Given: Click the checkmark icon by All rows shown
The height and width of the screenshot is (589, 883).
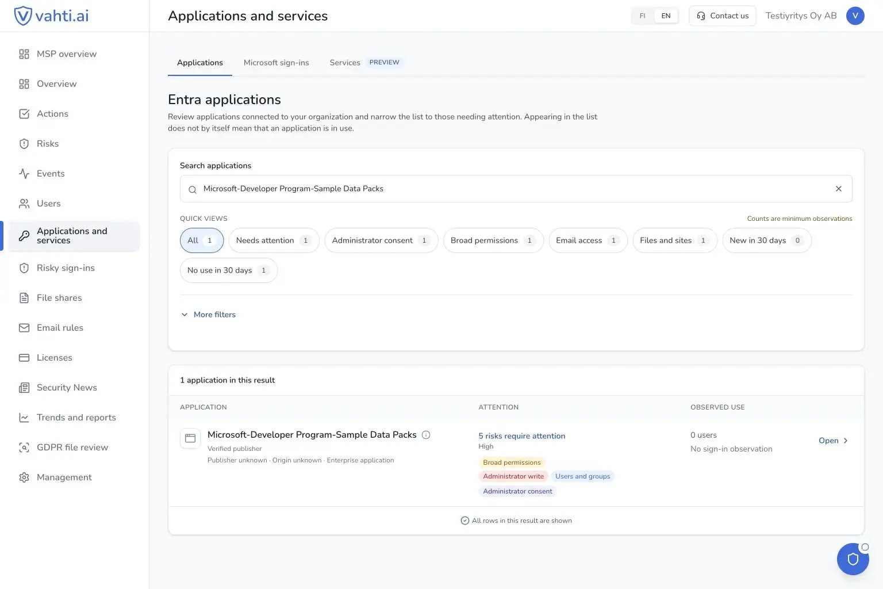Looking at the screenshot, I should 465,521.
